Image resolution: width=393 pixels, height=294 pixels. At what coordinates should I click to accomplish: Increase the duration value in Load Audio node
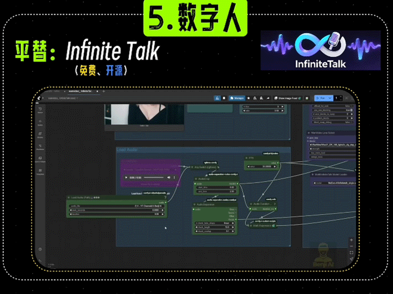(x=162, y=214)
